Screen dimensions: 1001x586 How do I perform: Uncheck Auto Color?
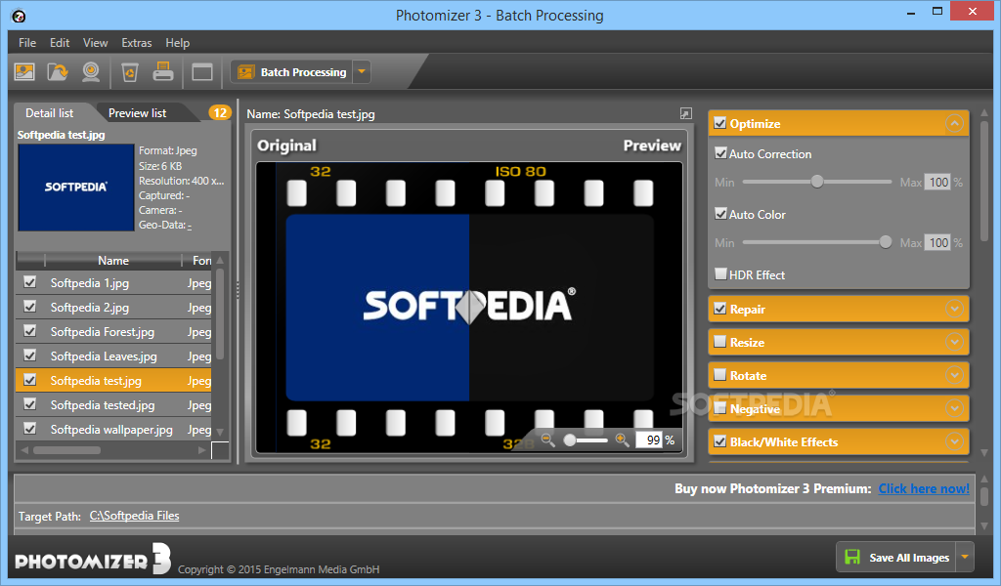[x=720, y=214]
